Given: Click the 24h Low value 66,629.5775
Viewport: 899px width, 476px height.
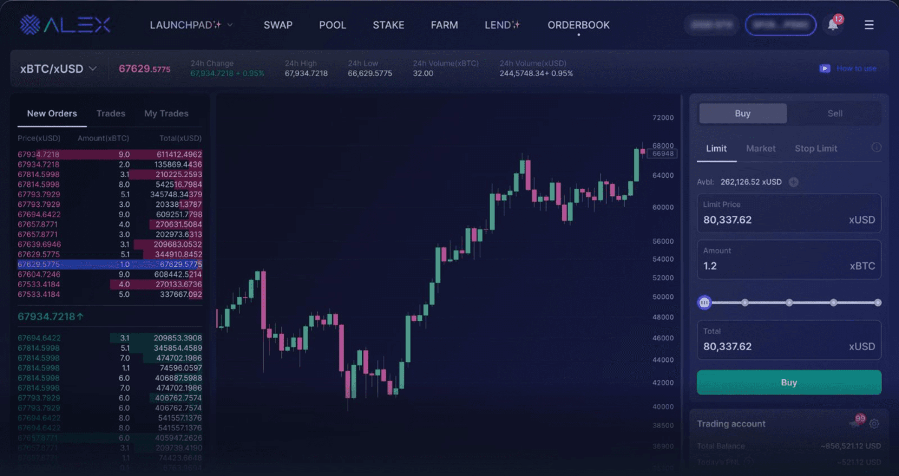Looking at the screenshot, I should [x=370, y=73].
